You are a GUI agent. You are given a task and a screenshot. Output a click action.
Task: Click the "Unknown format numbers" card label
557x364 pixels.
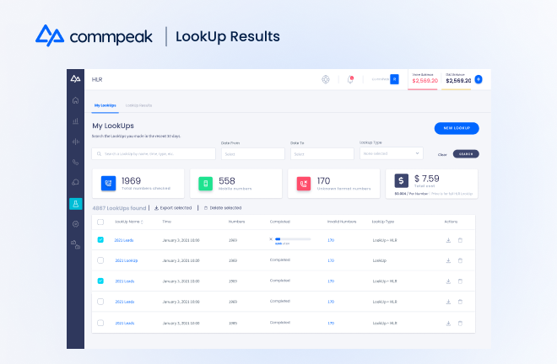click(343, 189)
